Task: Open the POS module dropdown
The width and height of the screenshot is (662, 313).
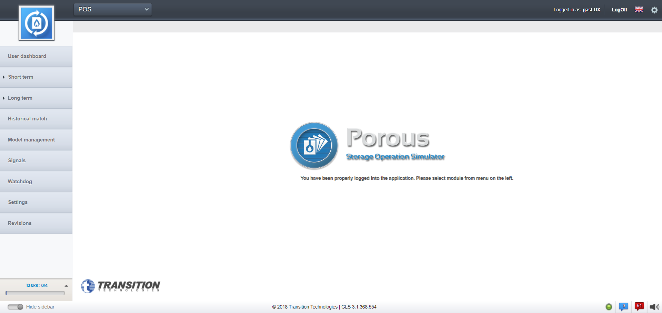Action: point(113,9)
